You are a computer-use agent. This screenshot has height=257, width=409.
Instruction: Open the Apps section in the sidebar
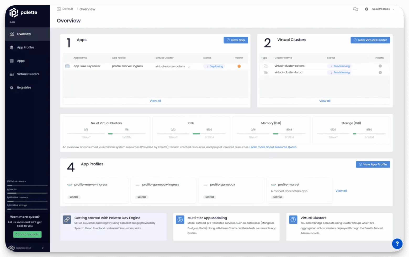click(21, 61)
